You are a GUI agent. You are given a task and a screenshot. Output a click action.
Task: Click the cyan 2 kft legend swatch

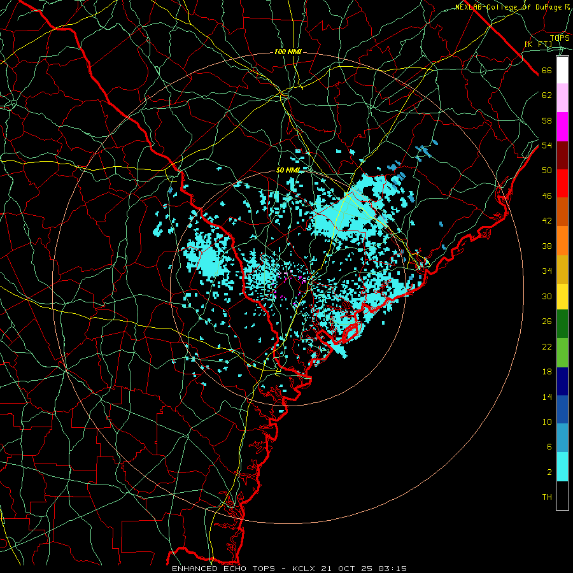pos(562,467)
